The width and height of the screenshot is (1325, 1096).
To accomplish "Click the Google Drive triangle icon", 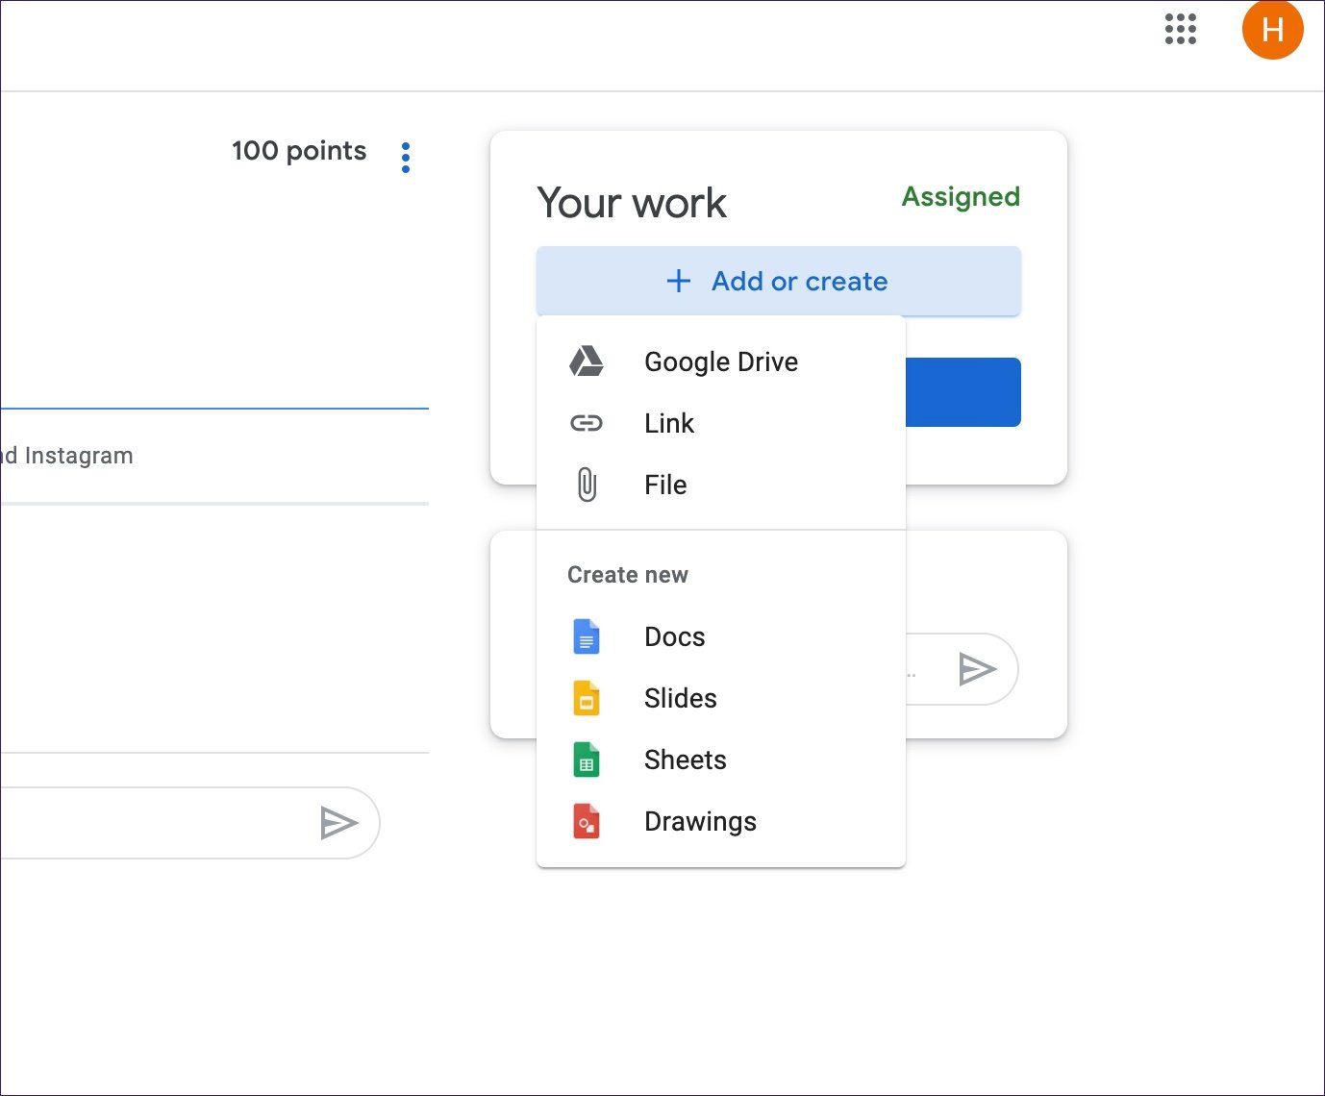I will (x=587, y=361).
